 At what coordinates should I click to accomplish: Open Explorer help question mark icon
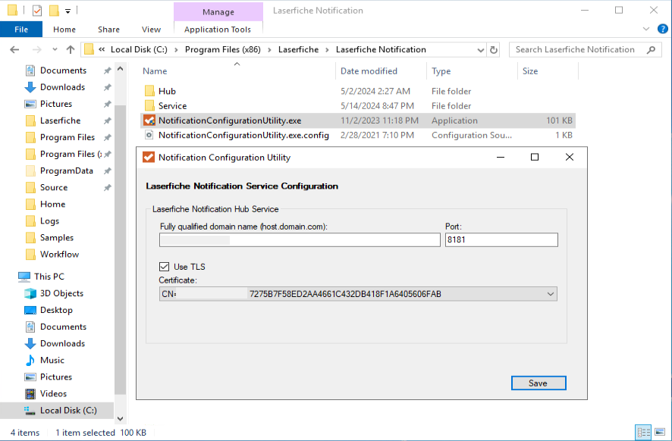pos(663,29)
